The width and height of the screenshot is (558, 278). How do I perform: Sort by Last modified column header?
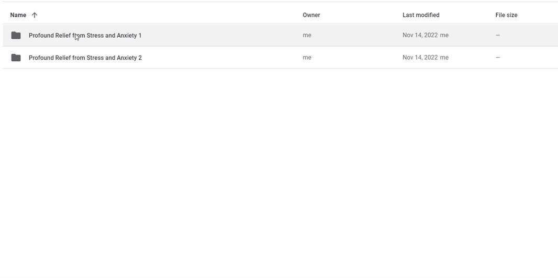[x=421, y=15]
